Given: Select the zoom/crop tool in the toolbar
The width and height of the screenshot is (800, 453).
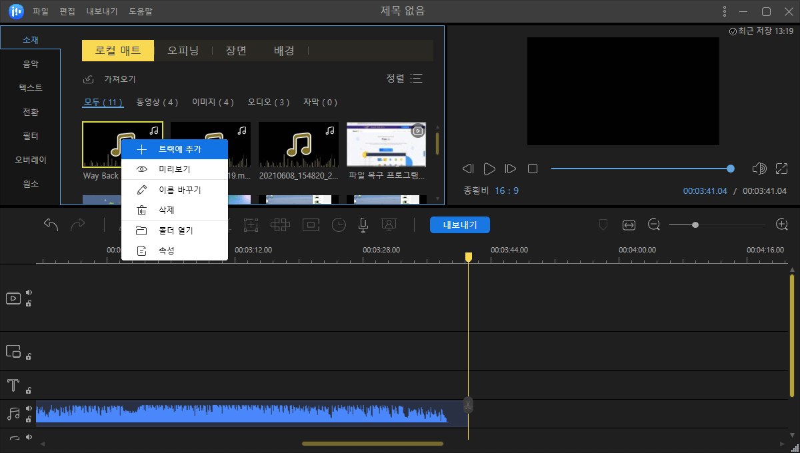Looking at the screenshot, I should point(251,225).
